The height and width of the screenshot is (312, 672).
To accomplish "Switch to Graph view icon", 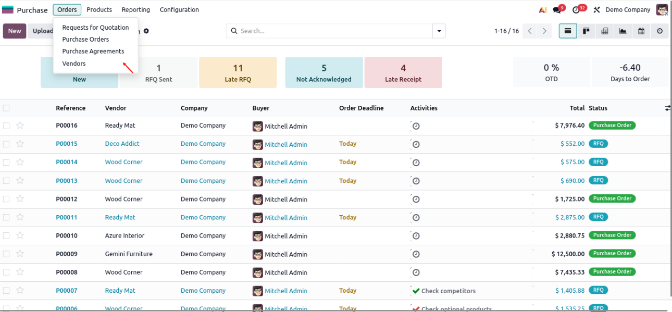I will point(623,31).
